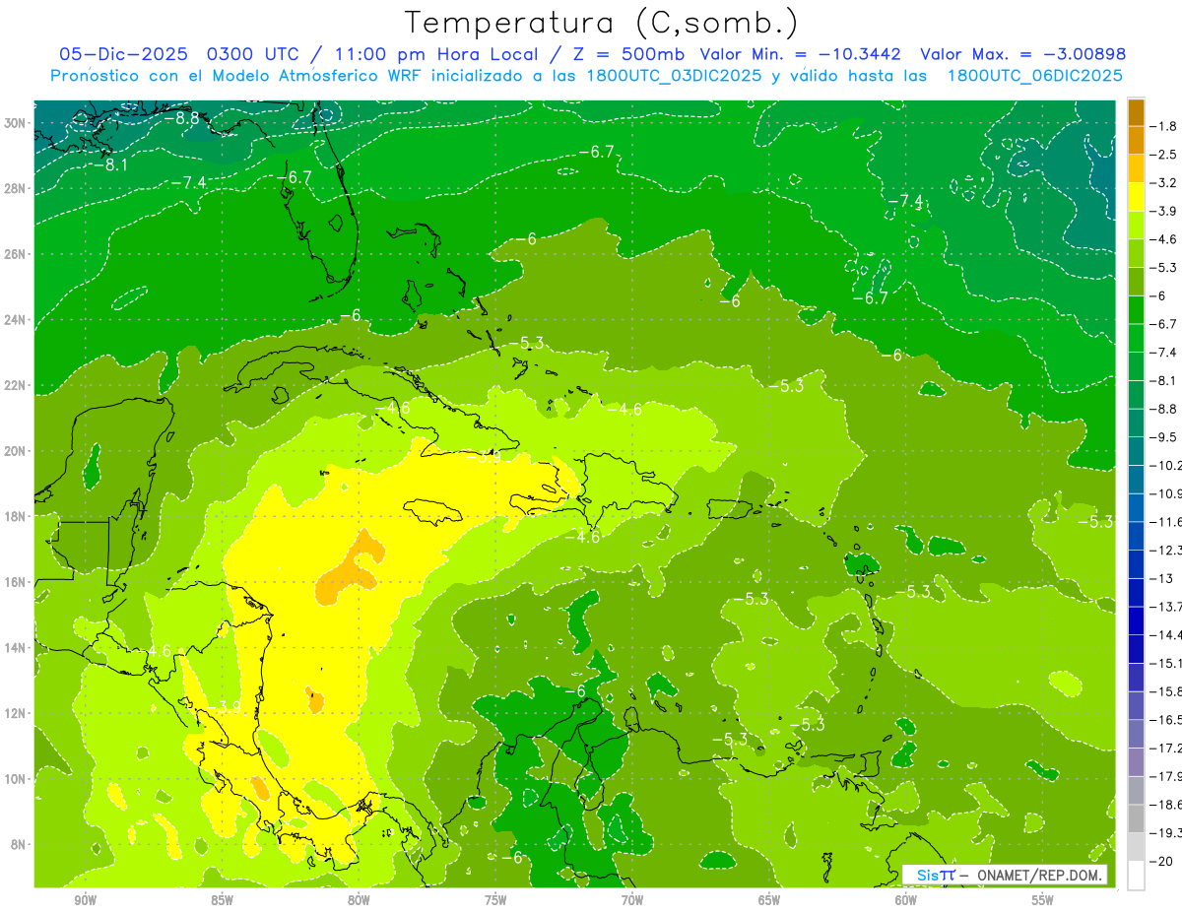Click the '8N' latitude axis label
The width and height of the screenshot is (1182, 913).
click(x=20, y=844)
